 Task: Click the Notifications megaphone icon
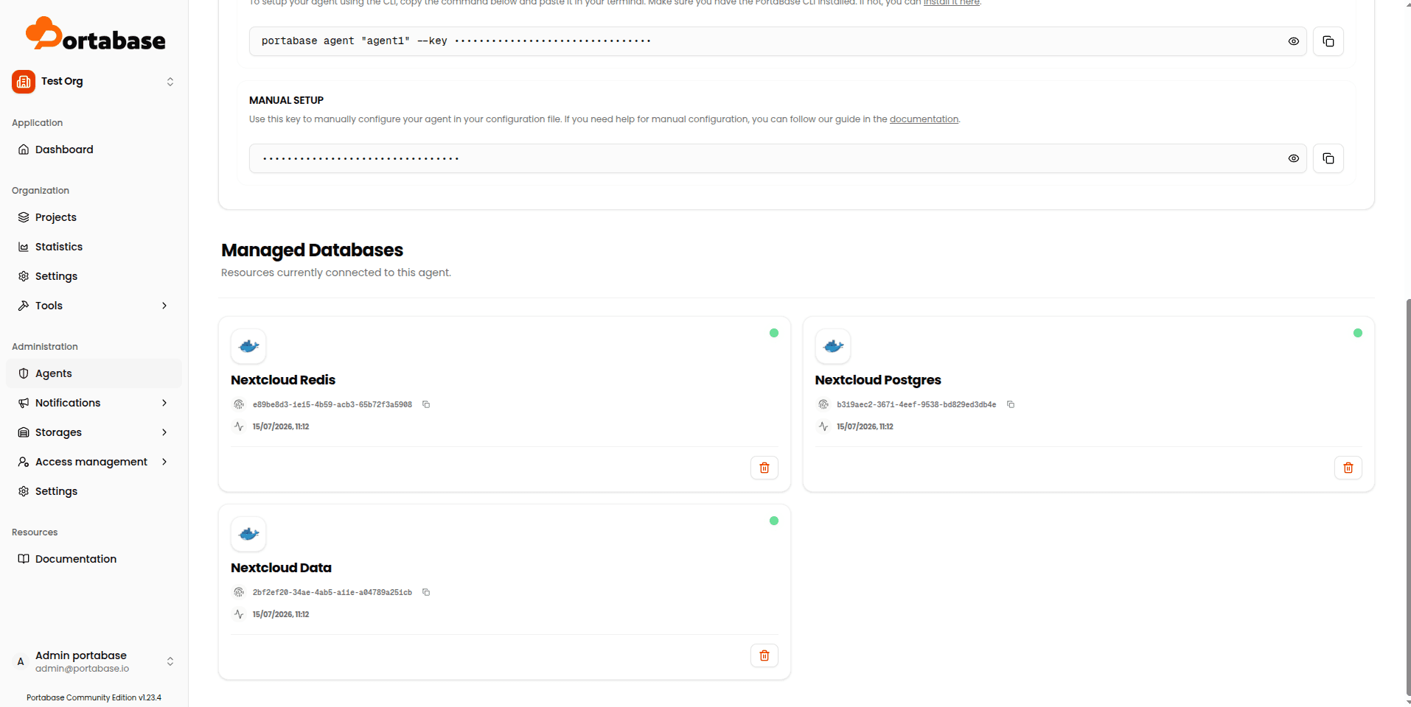click(24, 403)
